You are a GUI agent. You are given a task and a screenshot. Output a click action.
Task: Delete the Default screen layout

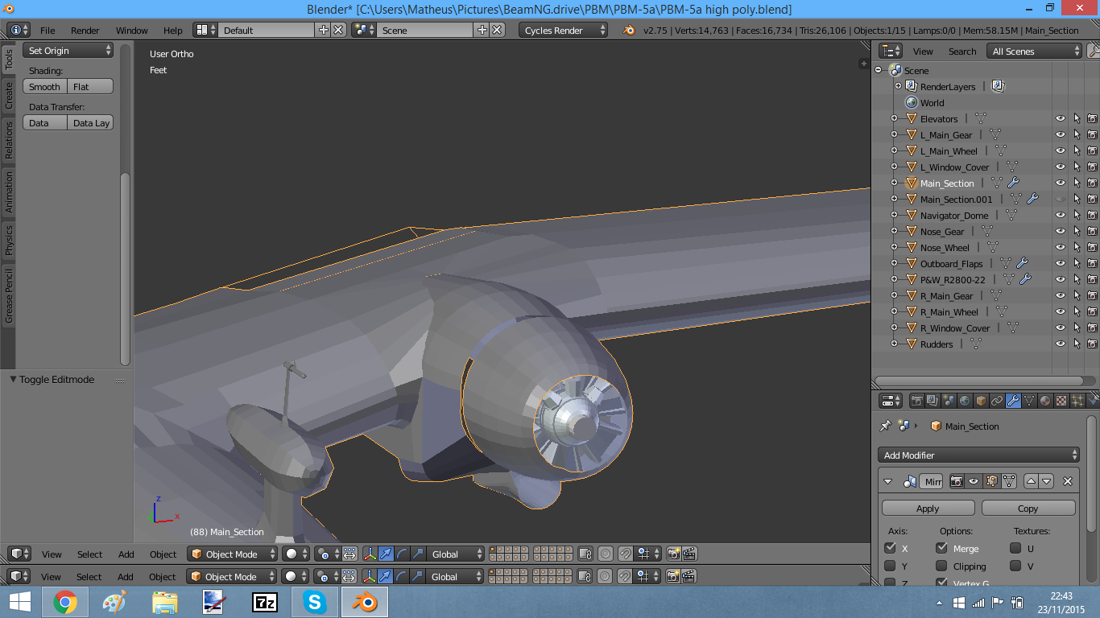[338, 30]
